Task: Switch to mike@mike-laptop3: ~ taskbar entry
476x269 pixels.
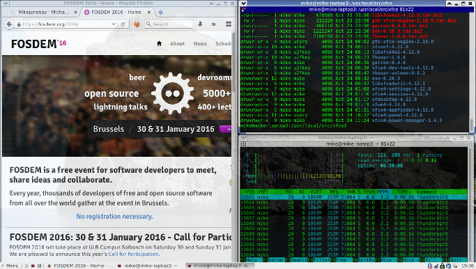Action: [x=148, y=266]
